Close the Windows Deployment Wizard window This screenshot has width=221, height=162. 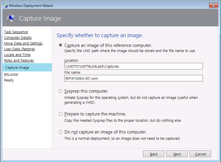[x=213, y=5]
